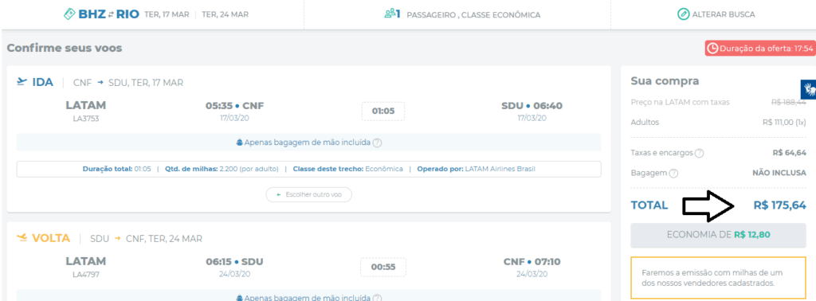Click Escolher outro voo button
The image size is (816, 301).
point(308,194)
